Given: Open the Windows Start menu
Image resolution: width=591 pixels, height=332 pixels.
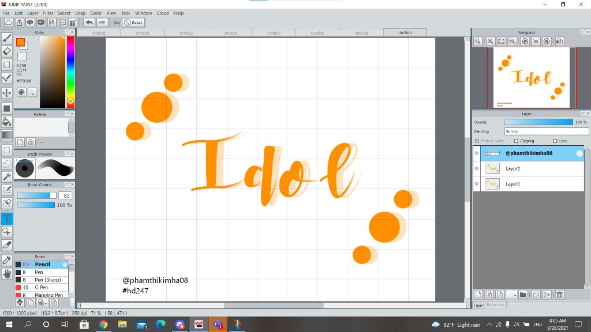Looking at the screenshot, I should 9,325.
